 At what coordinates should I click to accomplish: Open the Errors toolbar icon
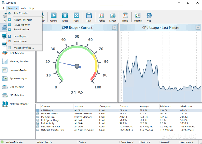(125, 16)
